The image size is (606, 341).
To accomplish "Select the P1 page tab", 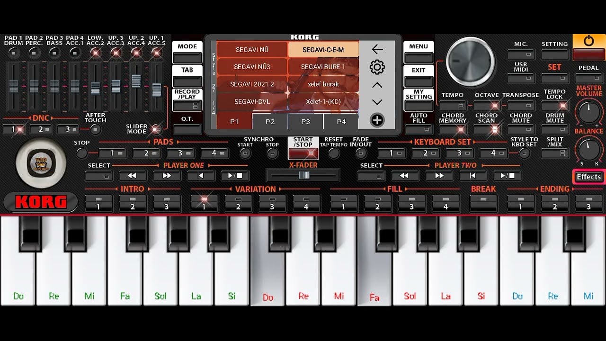I will (234, 121).
